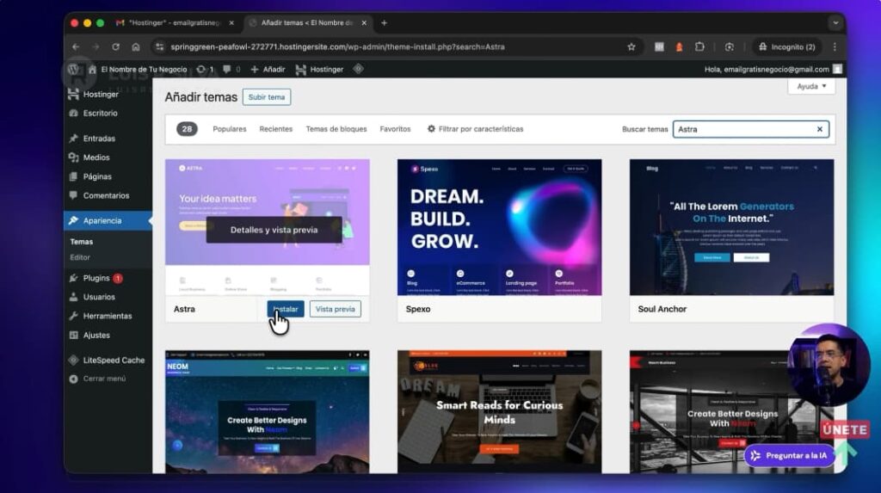Select Apariencia in the sidebar
This screenshot has height=493, width=881.
tap(108, 220)
